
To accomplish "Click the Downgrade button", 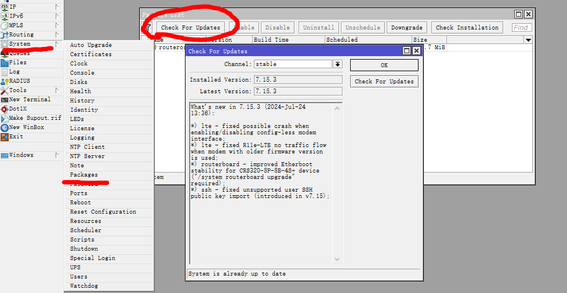I will coord(407,27).
